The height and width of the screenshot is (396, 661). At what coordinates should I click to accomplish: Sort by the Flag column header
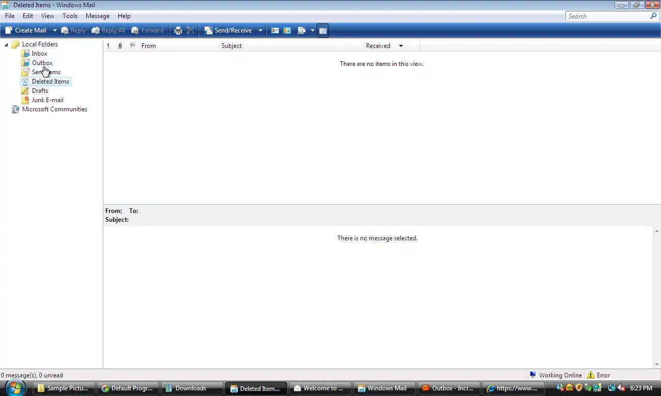[132, 46]
